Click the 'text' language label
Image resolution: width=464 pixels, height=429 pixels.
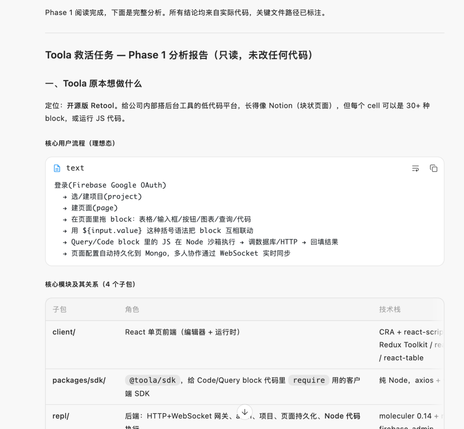point(75,168)
